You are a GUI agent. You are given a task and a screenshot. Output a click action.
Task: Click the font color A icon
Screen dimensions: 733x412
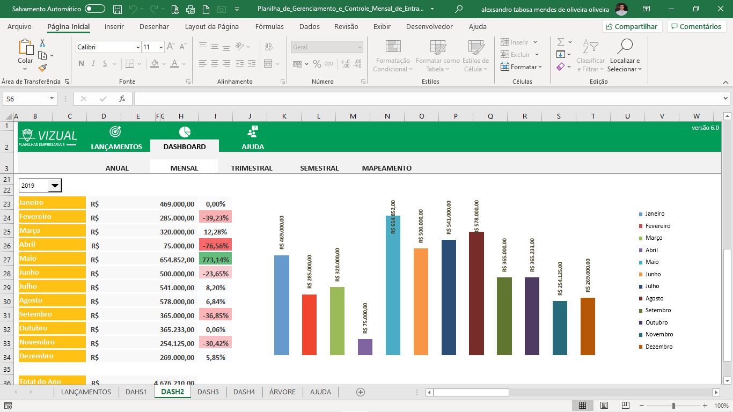[174, 64]
